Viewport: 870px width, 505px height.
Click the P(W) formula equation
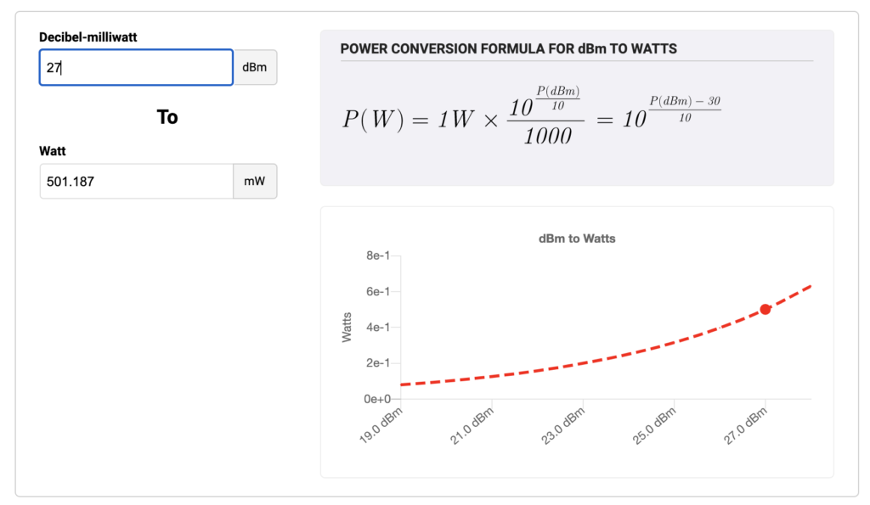pyautogui.click(x=532, y=117)
